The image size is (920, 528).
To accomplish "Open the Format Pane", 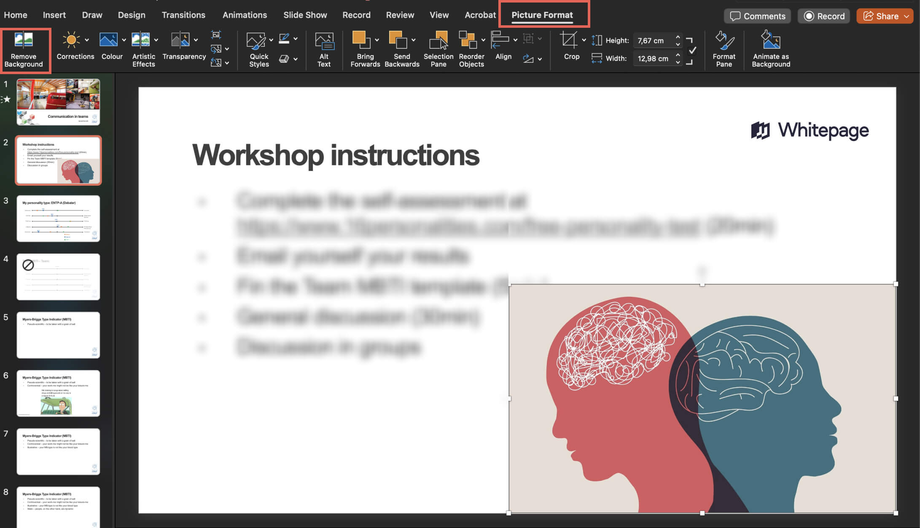I will 724,48.
